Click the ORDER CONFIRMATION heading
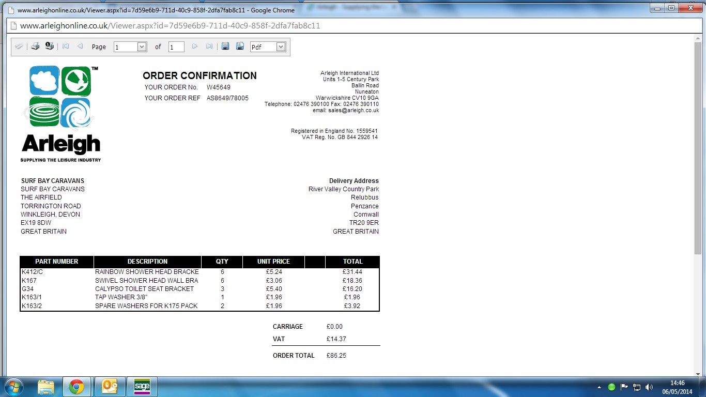This screenshot has width=706, height=397. coord(199,76)
